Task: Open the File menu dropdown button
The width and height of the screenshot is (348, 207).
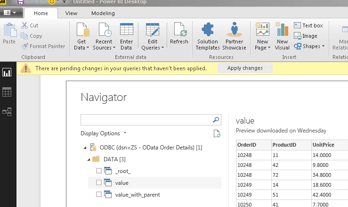Action: tap(11, 13)
